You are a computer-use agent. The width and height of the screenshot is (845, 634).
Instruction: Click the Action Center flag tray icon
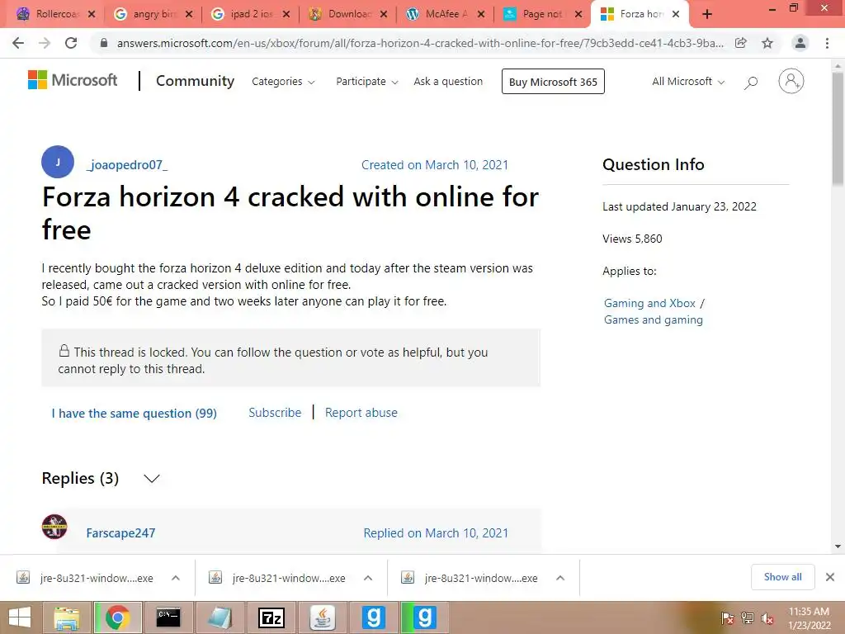(727, 618)
